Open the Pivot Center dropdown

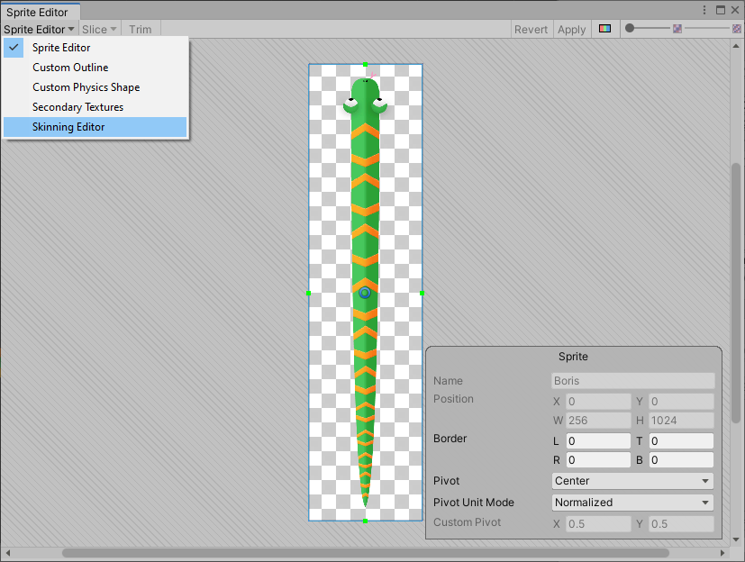631,481
